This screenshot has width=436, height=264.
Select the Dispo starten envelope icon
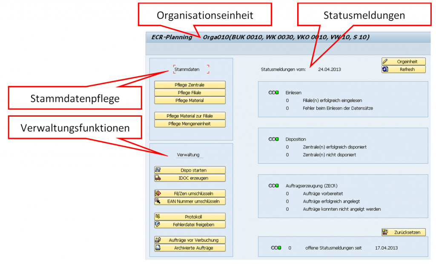(159, 170)
